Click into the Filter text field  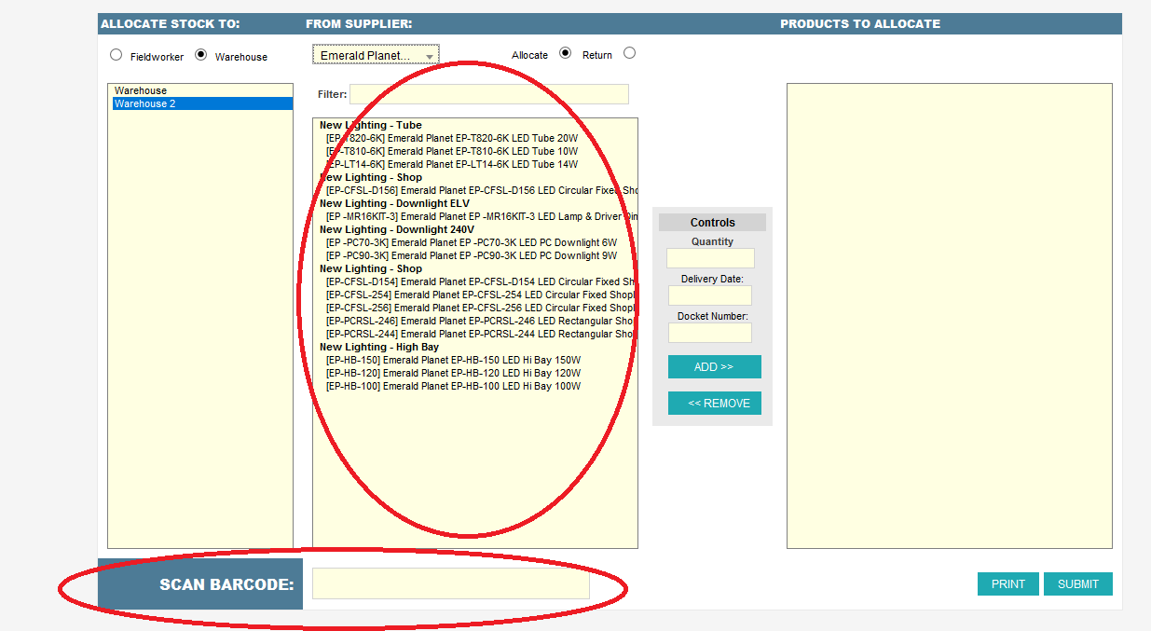(x=488, y=94)
